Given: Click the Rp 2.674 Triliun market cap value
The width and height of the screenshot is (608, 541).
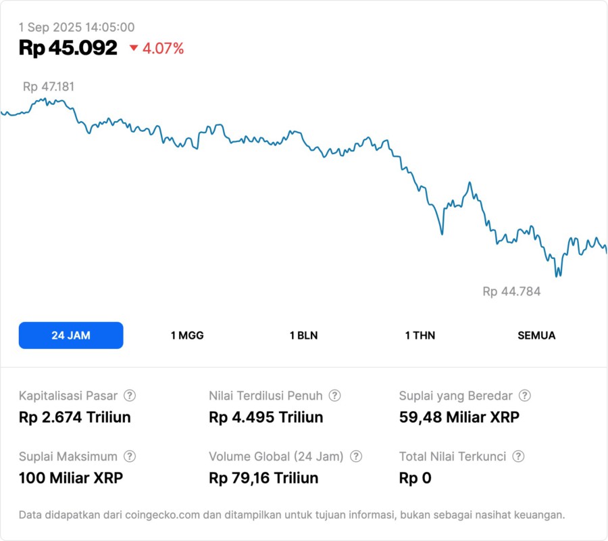Looking at the screenshot, I should [75, 417].
